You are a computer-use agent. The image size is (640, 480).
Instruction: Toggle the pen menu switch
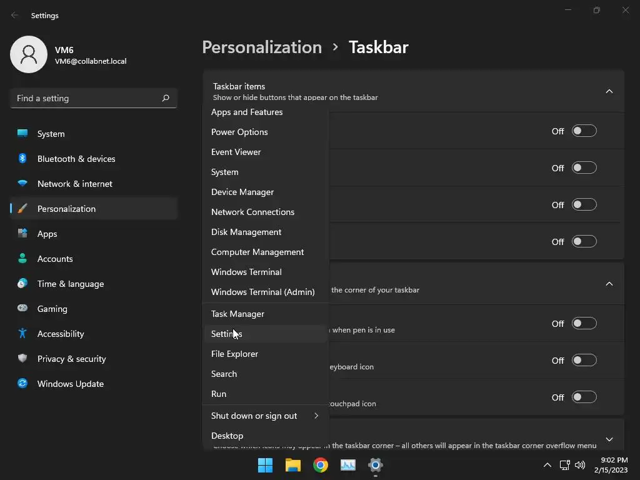tap(584, 323)
